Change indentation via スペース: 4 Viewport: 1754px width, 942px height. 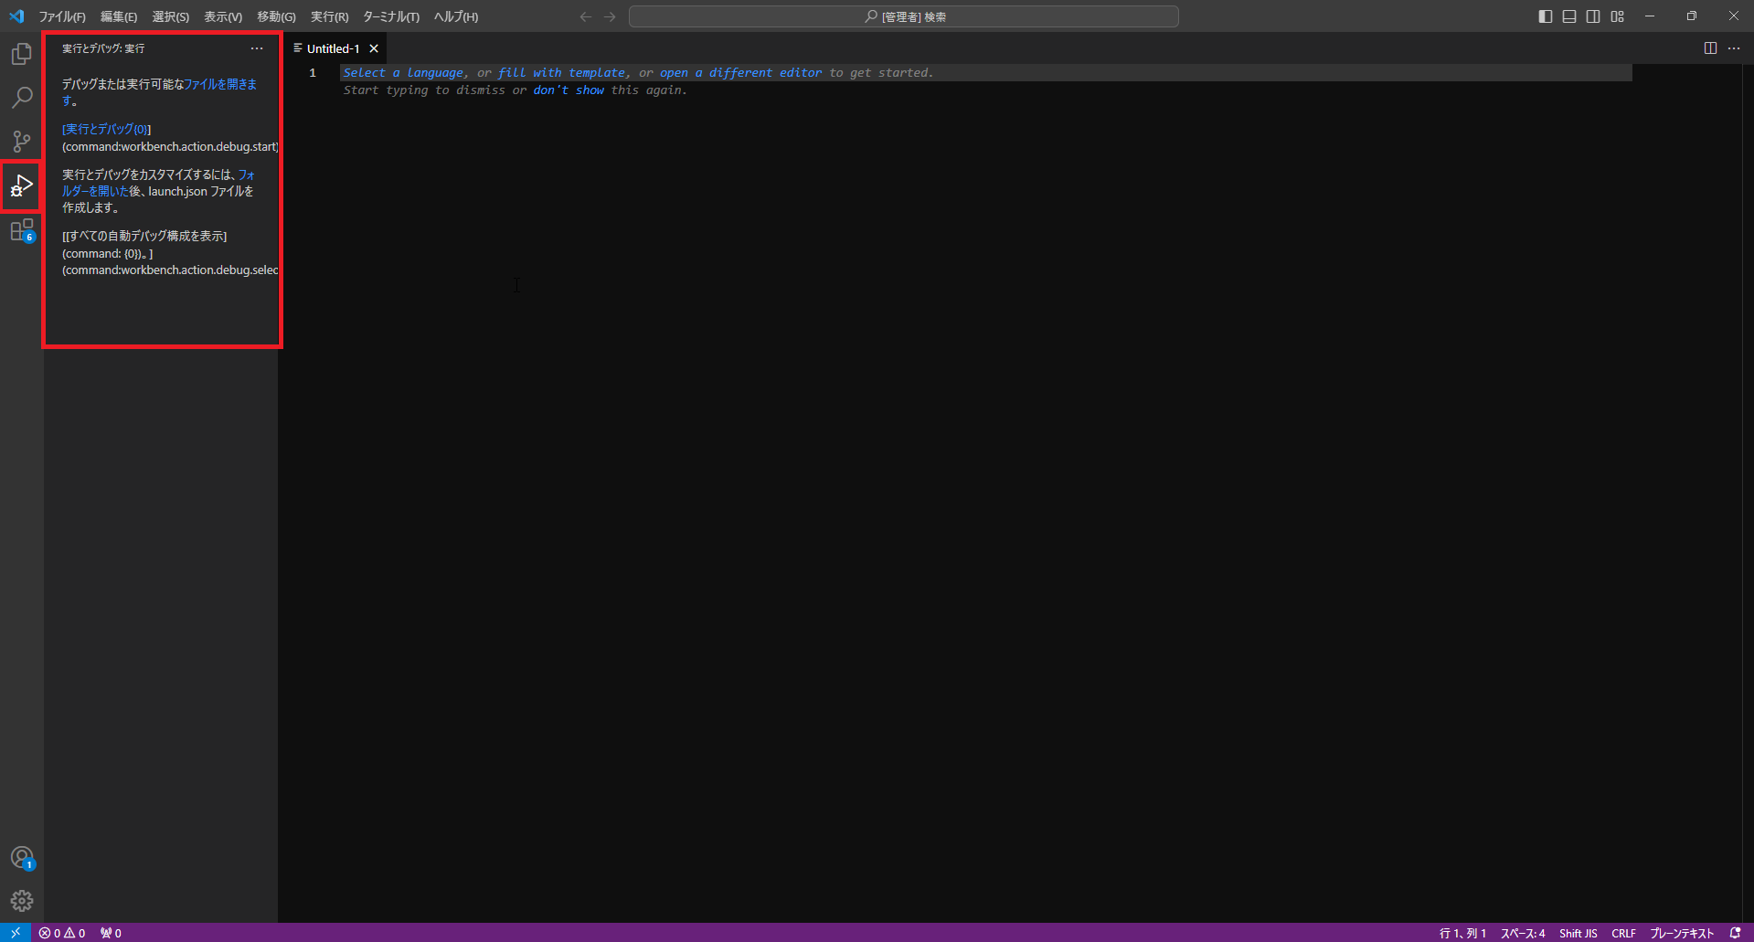pyautogui.click(x=1523, y=933)
